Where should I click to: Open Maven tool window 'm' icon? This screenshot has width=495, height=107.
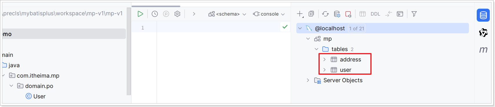tap(483, 50)
